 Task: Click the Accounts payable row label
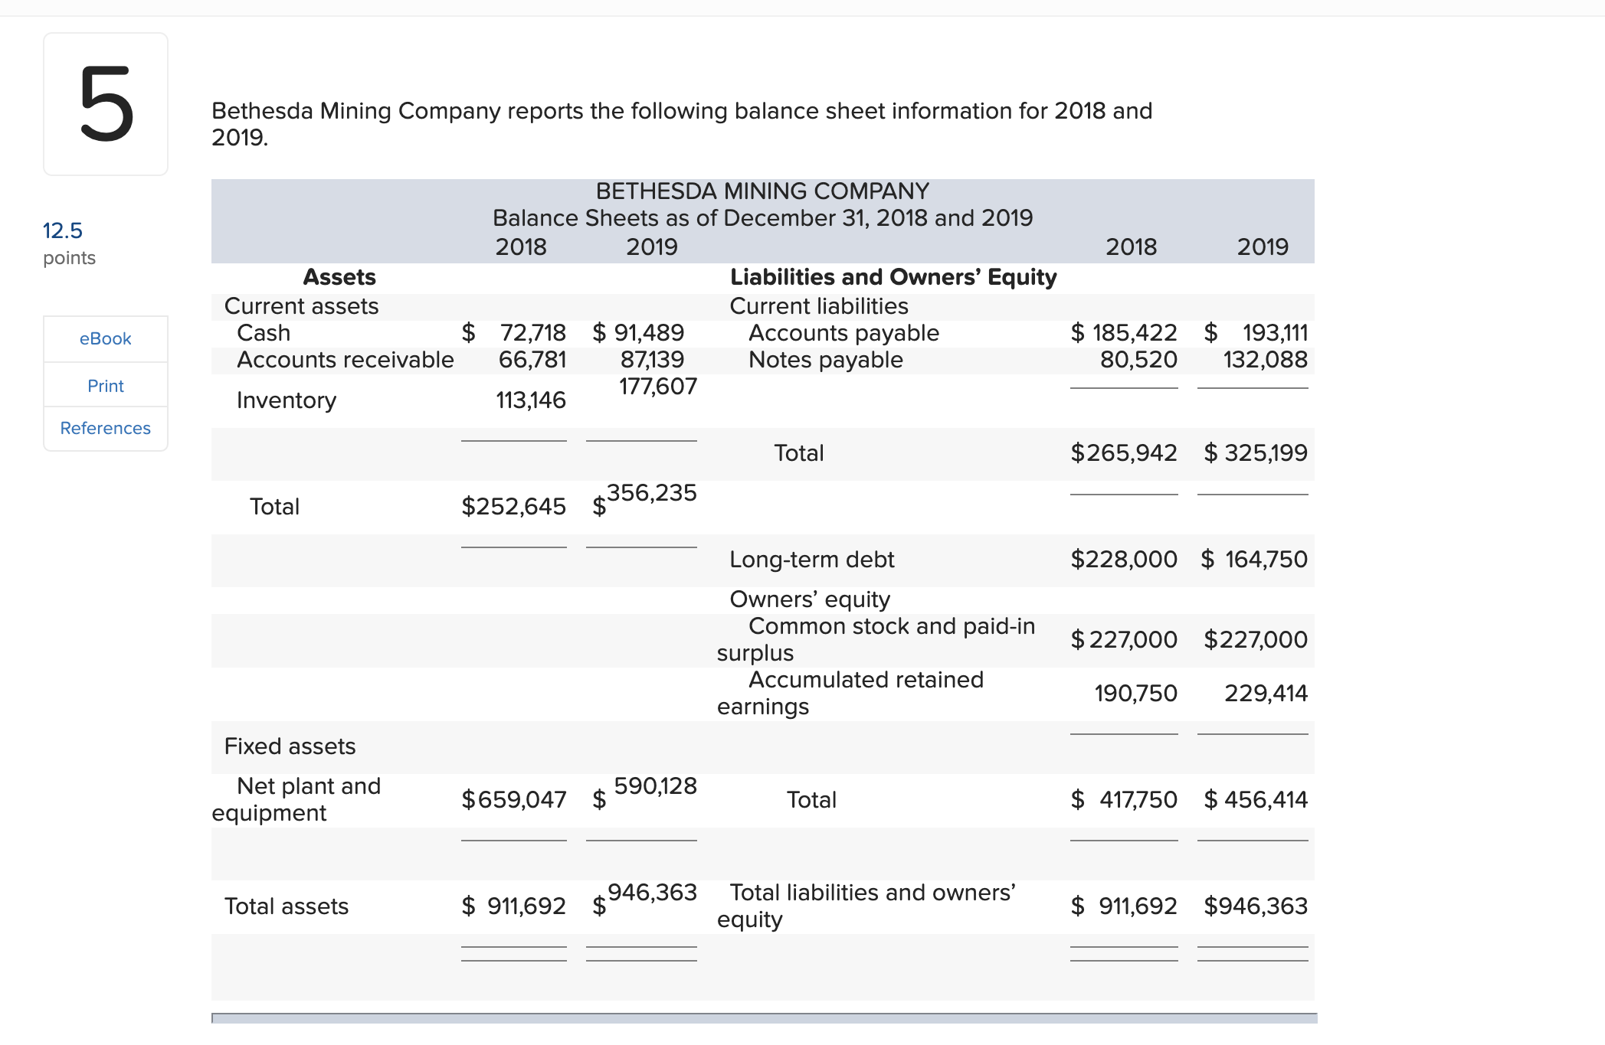(843, 333)
